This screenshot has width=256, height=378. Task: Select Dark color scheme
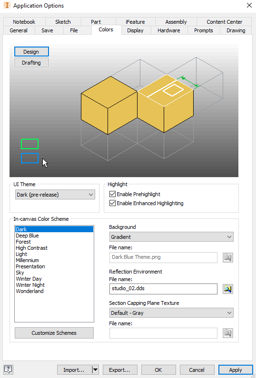coord(54,229)
